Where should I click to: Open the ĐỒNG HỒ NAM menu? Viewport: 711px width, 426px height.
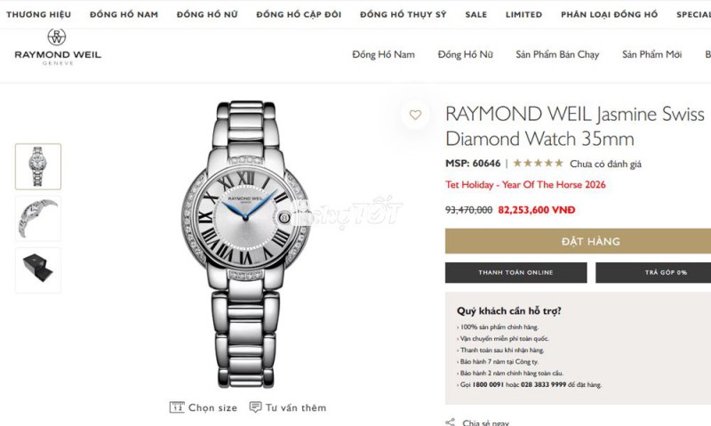pos(124,14)
